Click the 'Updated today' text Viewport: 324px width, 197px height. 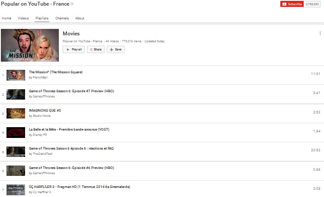(x=154, y=41)
